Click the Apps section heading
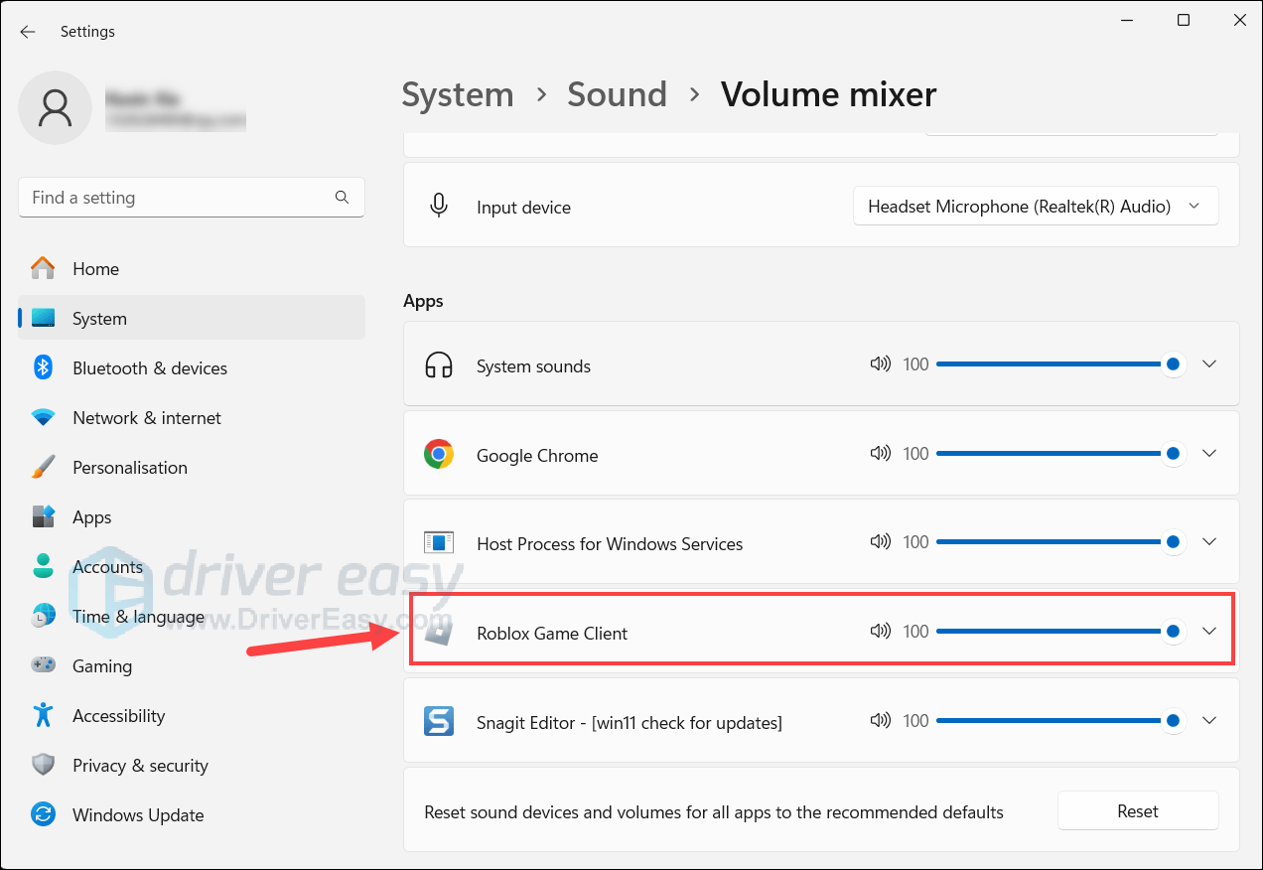 pos(423,301)
